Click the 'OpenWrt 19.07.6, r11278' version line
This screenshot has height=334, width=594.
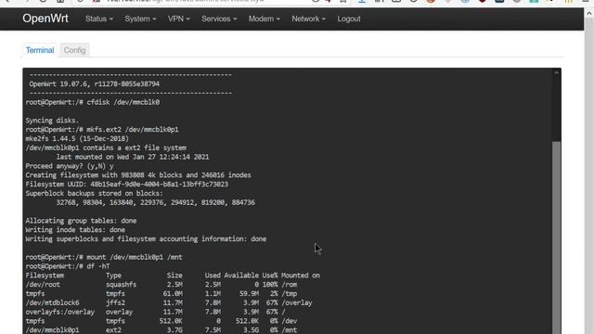95,84
